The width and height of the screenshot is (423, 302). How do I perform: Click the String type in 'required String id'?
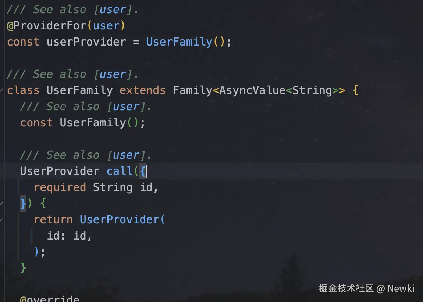pos(113,187)
